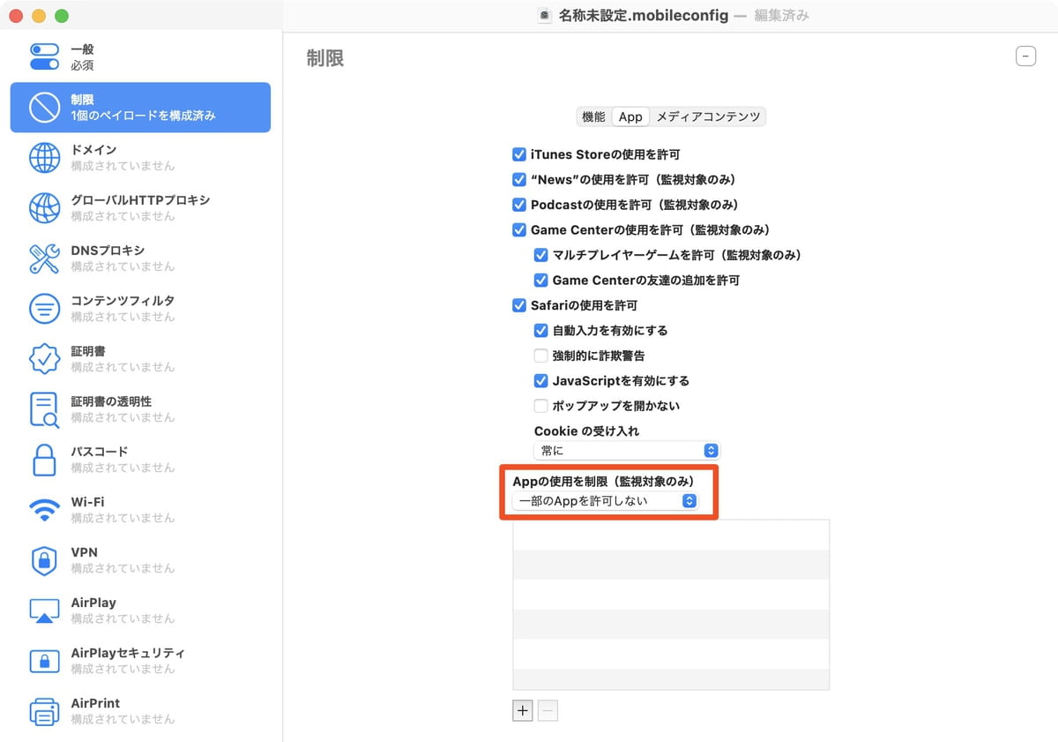Uncheck Game Centerの友達の追加を許可

[541, 281]
